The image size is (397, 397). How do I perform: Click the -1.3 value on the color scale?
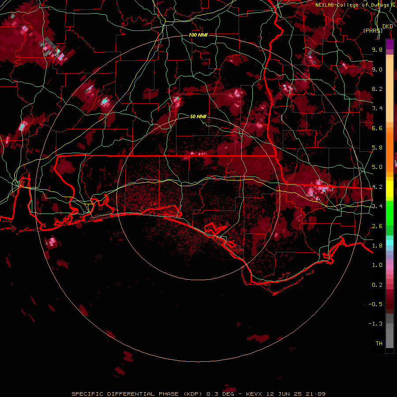pos(375,324)
